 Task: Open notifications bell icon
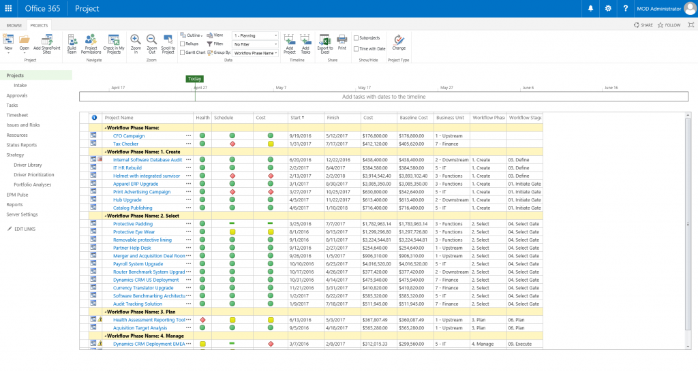tap(591, 8)
